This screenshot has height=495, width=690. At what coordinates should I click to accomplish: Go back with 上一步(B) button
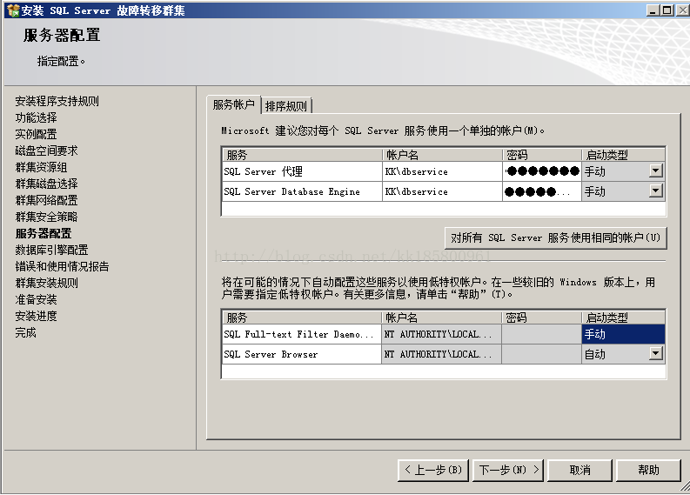click(x=433, y=471)
